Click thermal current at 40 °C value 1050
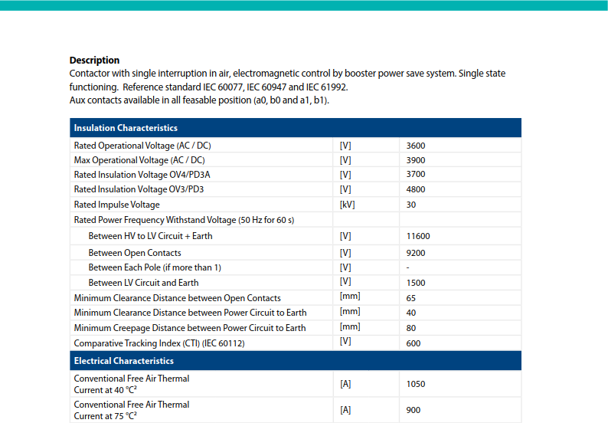The width and height of the screenshot is (608, 423). 416,384
